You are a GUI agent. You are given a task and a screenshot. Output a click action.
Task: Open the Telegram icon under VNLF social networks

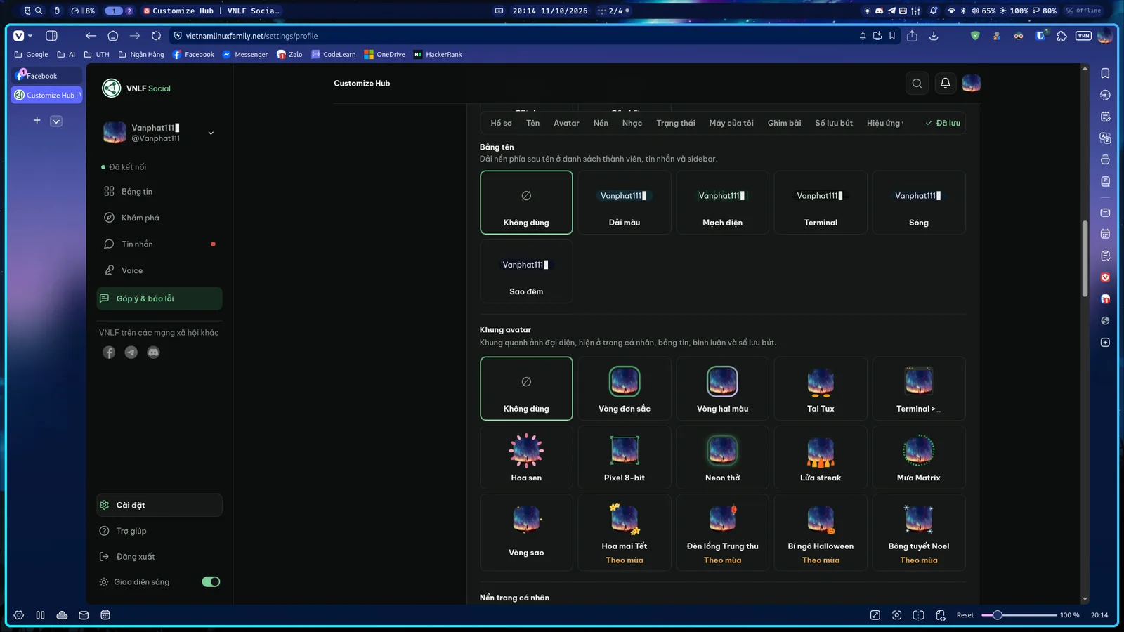[131, 353]
